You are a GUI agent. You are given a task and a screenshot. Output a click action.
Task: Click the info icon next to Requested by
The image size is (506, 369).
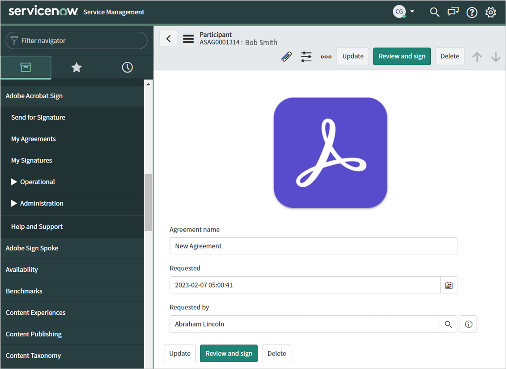click(468, 324)
